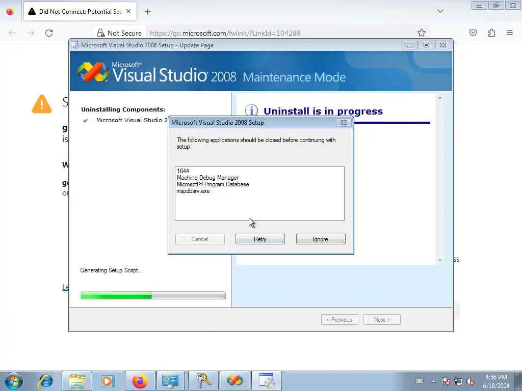
Task: Click the Firefox View icon at top left
Action: 10,12
